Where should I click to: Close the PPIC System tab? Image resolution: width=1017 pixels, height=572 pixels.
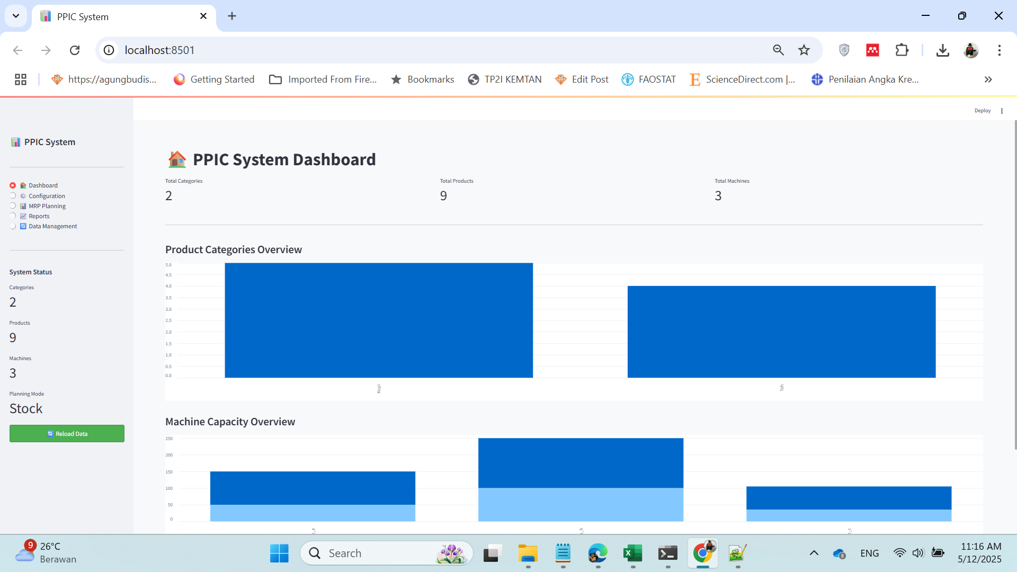click(203, 16)
